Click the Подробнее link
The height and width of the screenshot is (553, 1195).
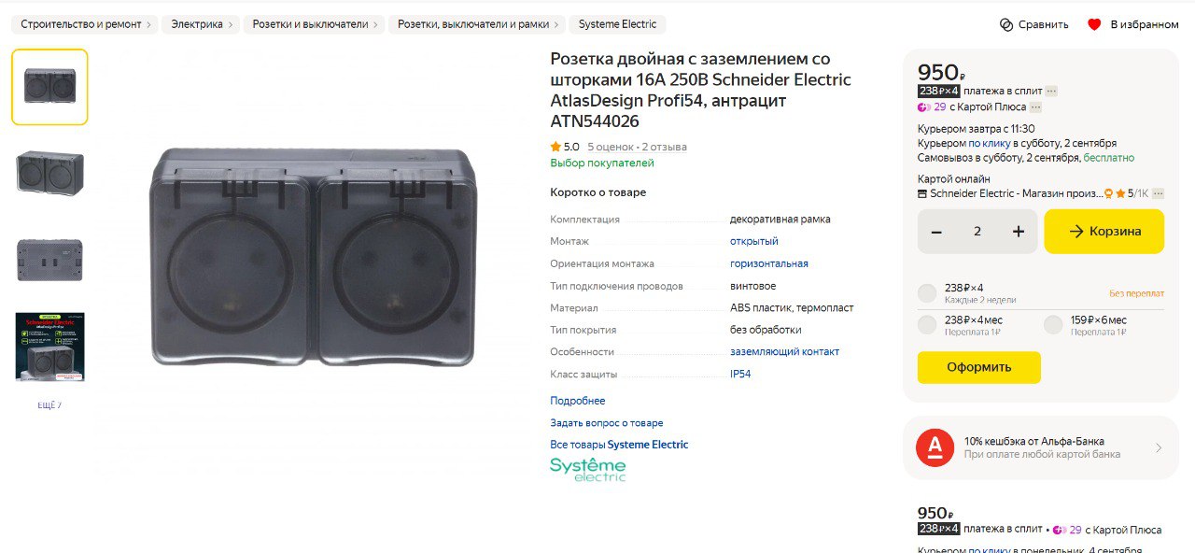point(578,401)
